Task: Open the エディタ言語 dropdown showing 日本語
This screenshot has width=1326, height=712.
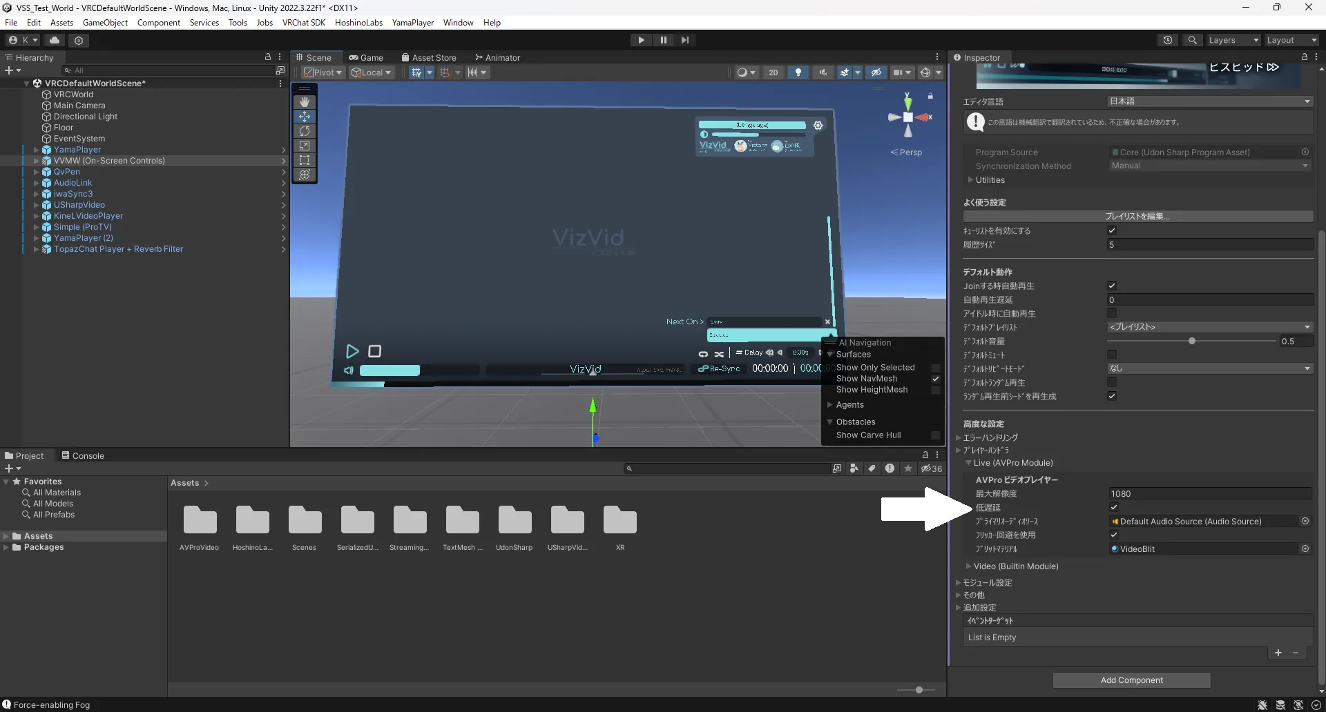Action: [x=1210, y=101]
